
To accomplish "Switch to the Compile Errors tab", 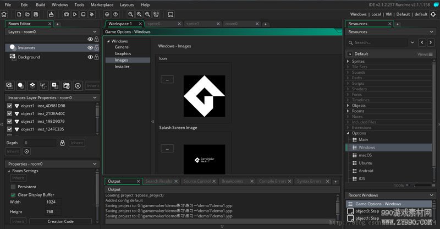I will (x=273, y=181).
